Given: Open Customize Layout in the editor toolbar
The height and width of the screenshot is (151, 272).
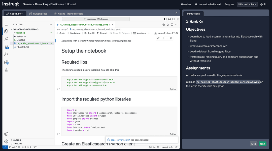Looking at the screenshot, I should (x=178, y=19).
